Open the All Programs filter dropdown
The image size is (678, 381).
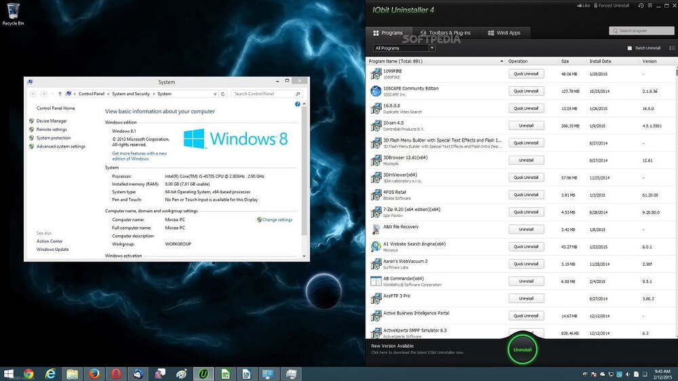pyautogui.click(x=404, y=48)
